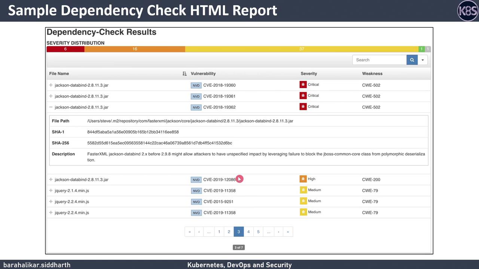Click the orange High severity icon for CVE-2019-12086
Screen dimensions: 479x269
[303, 179]
